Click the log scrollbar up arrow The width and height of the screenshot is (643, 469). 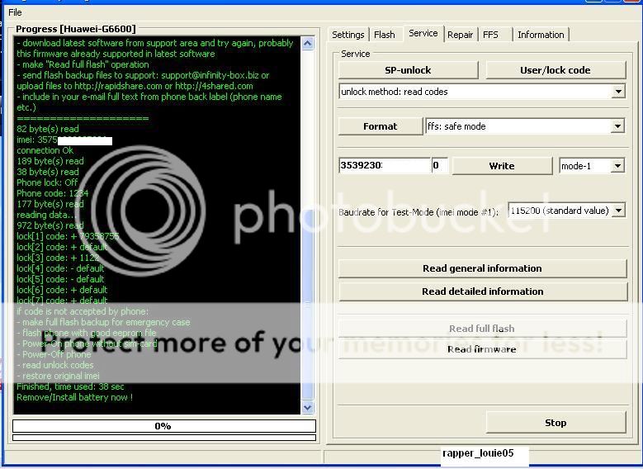pyautogui.click(x=308, y=43)
